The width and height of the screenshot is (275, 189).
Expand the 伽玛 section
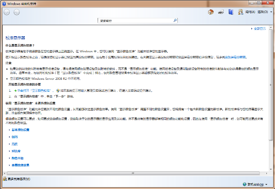tap(15, 137)
